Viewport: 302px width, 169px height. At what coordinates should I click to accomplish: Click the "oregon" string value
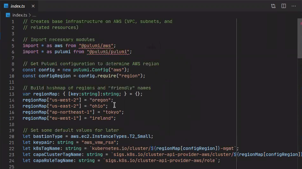tap(100, 100)
